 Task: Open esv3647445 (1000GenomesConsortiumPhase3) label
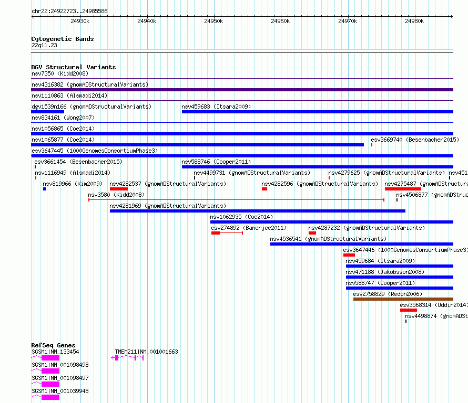pyautogui.click(x=95, y=151)
